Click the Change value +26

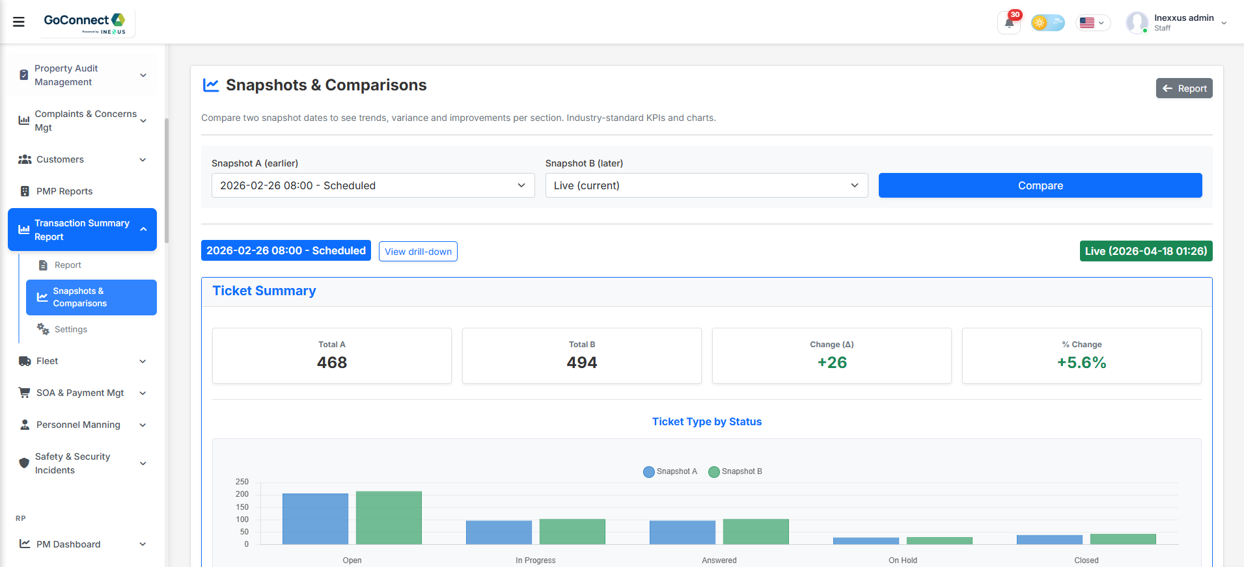point(832,362)
